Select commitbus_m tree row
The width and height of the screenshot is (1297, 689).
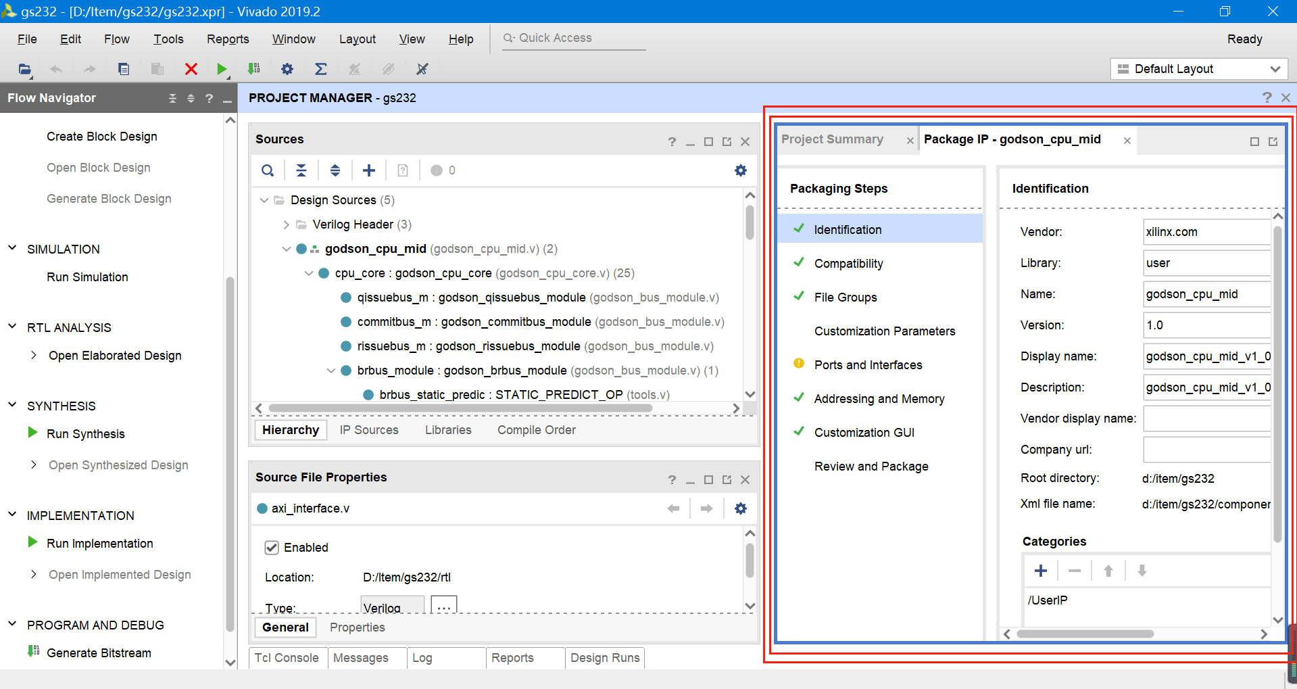click(x=532, y=322)
